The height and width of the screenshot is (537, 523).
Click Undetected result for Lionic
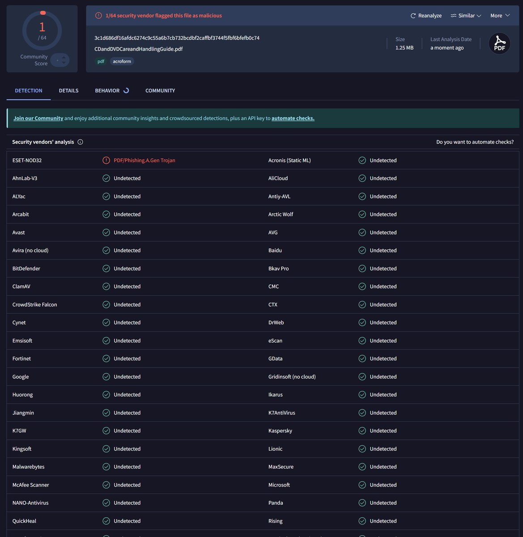click(x=383, y=449)
